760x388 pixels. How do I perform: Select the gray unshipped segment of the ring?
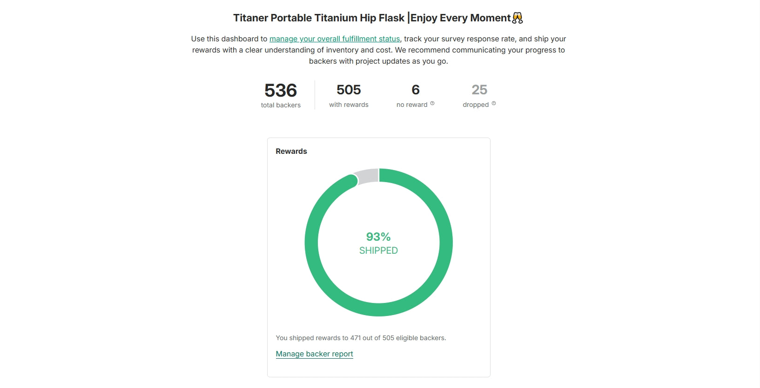click(x=367, y=177)
